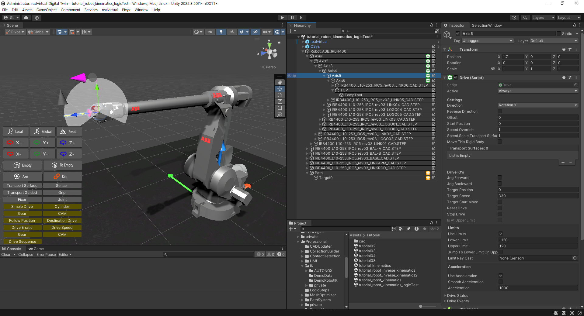The image size is (584, 316).
Task: Click the Scene gizmos globe icon
Action: tap(277, 32)
